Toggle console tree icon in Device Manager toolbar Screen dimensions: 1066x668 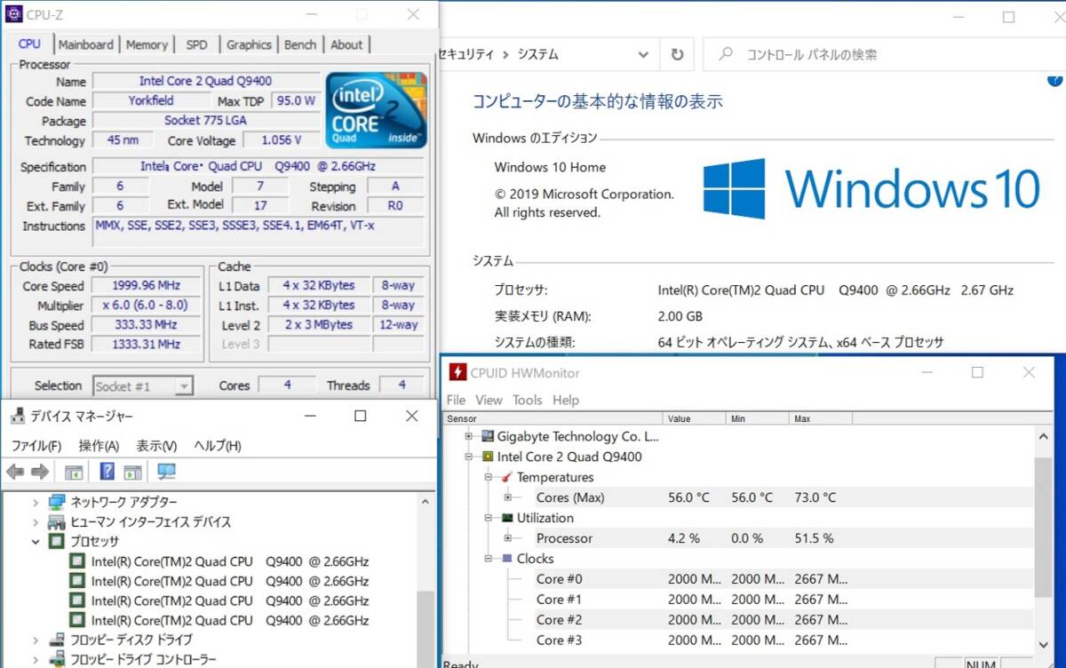[x=74, y=472]
